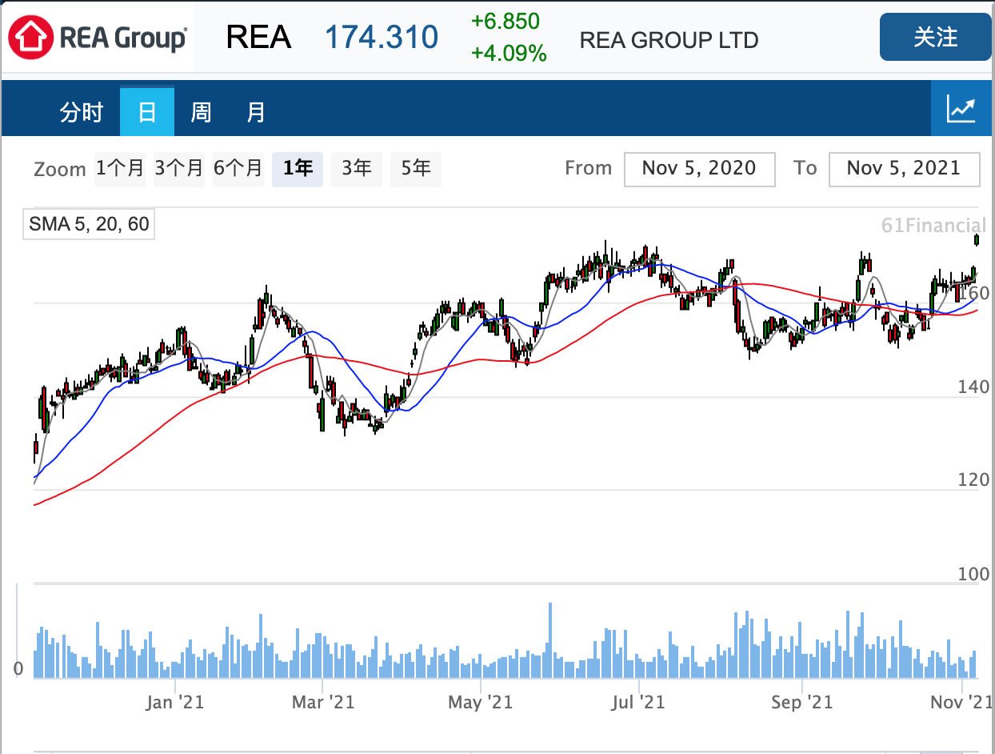
Task: Click the 关注 follow button
Action: pos(936,37)
